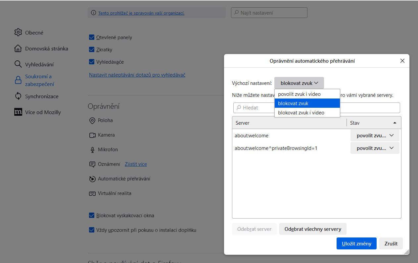
Task: Open the Výchozí nastavení dropdown
Action: point(299,83)
